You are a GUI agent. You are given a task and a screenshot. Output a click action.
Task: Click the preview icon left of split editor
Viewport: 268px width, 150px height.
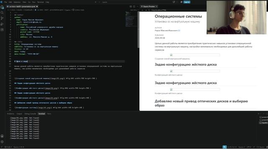coord(131,7)
